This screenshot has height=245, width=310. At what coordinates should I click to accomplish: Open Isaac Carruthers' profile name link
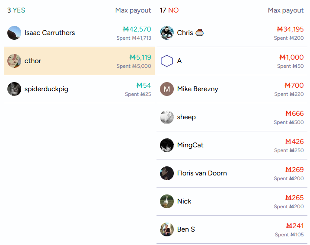50,33
